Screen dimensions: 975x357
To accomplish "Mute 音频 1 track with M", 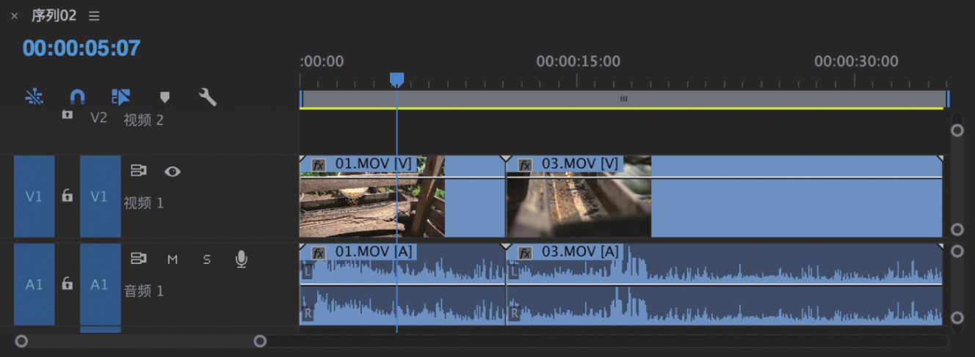I will (x=173, y=260).
